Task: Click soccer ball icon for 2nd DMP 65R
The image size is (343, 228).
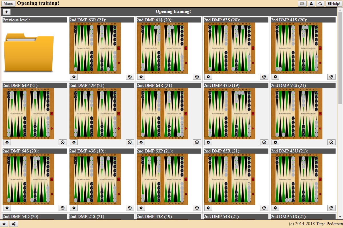Action: click(x=264, y=208)
